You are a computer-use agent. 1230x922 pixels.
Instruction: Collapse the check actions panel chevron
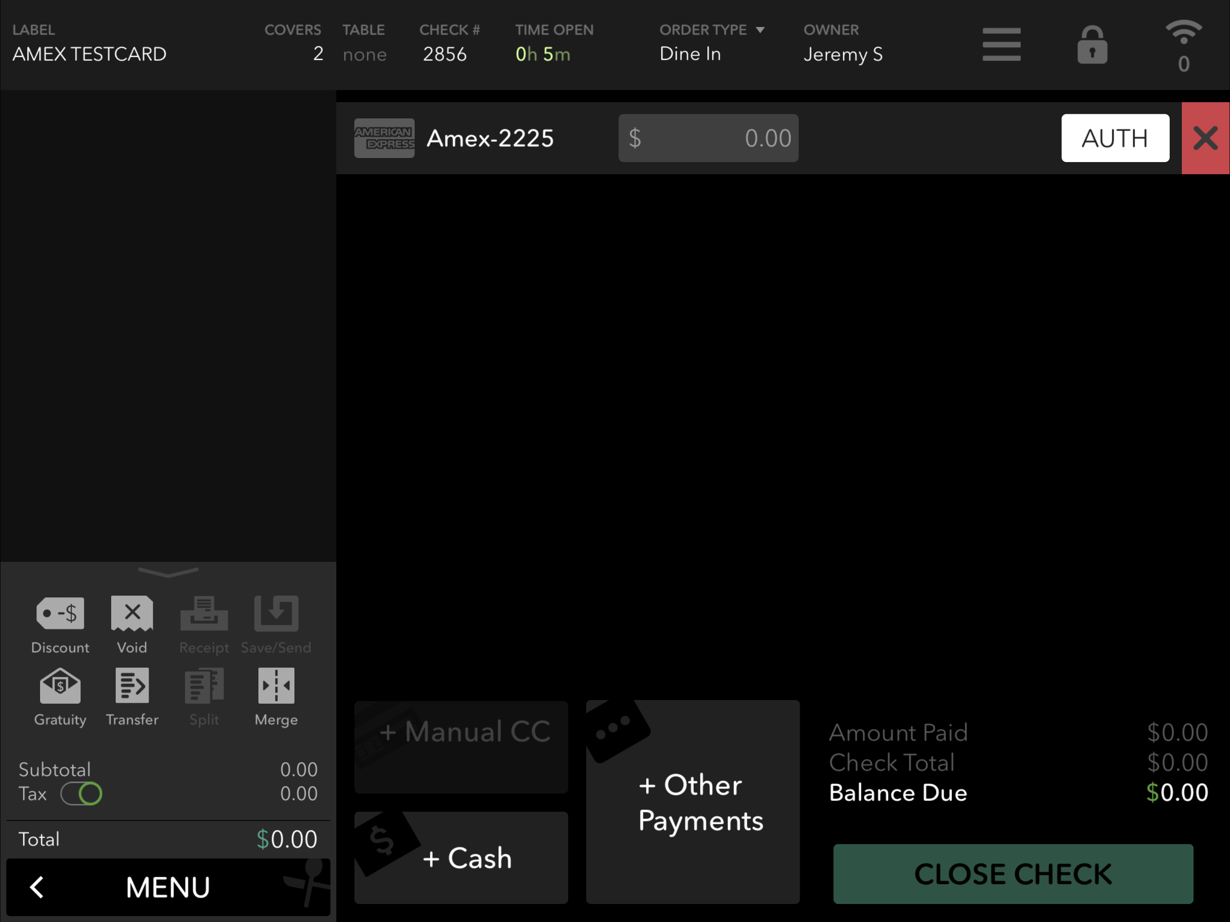(168, 572)
